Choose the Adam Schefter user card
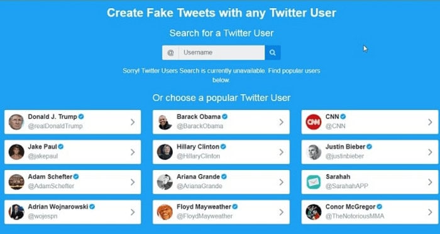The height and width of the screenshot is (234, 440). coord(72,182)
